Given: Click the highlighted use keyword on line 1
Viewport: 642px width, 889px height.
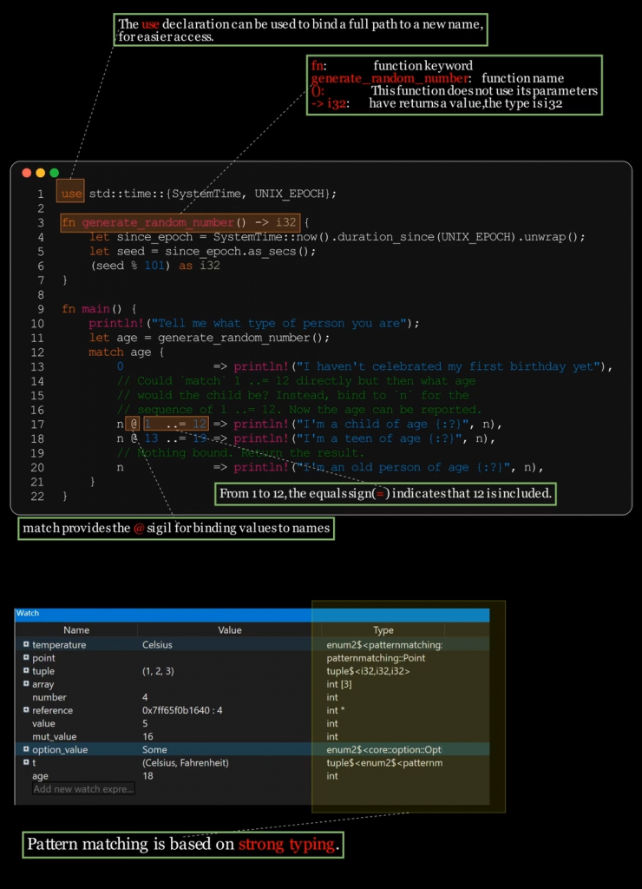Looking at the screenshot, I should pos(71,194).
